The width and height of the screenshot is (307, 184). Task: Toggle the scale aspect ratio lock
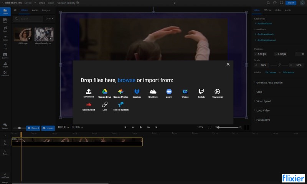pos(279,65)
